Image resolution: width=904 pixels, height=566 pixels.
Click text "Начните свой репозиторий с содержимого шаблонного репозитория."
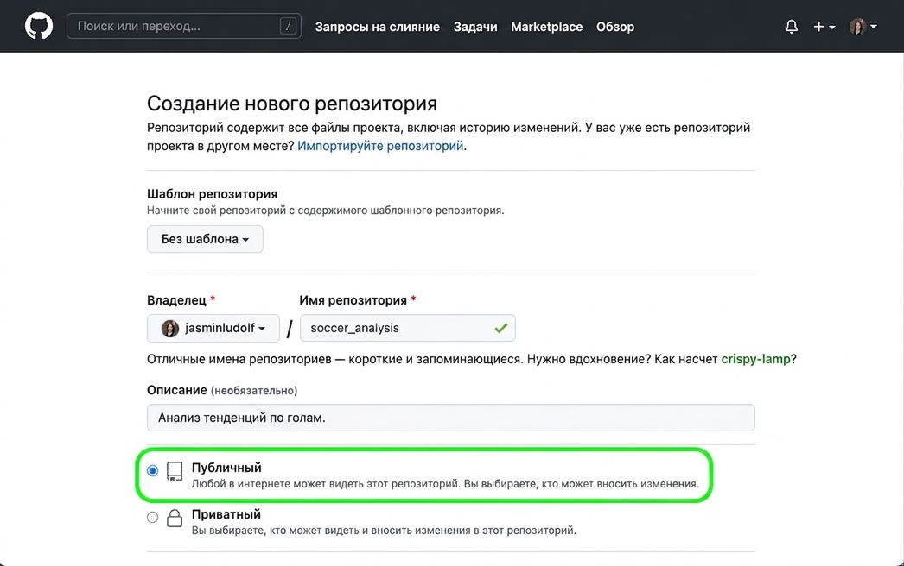click(326, 211)
